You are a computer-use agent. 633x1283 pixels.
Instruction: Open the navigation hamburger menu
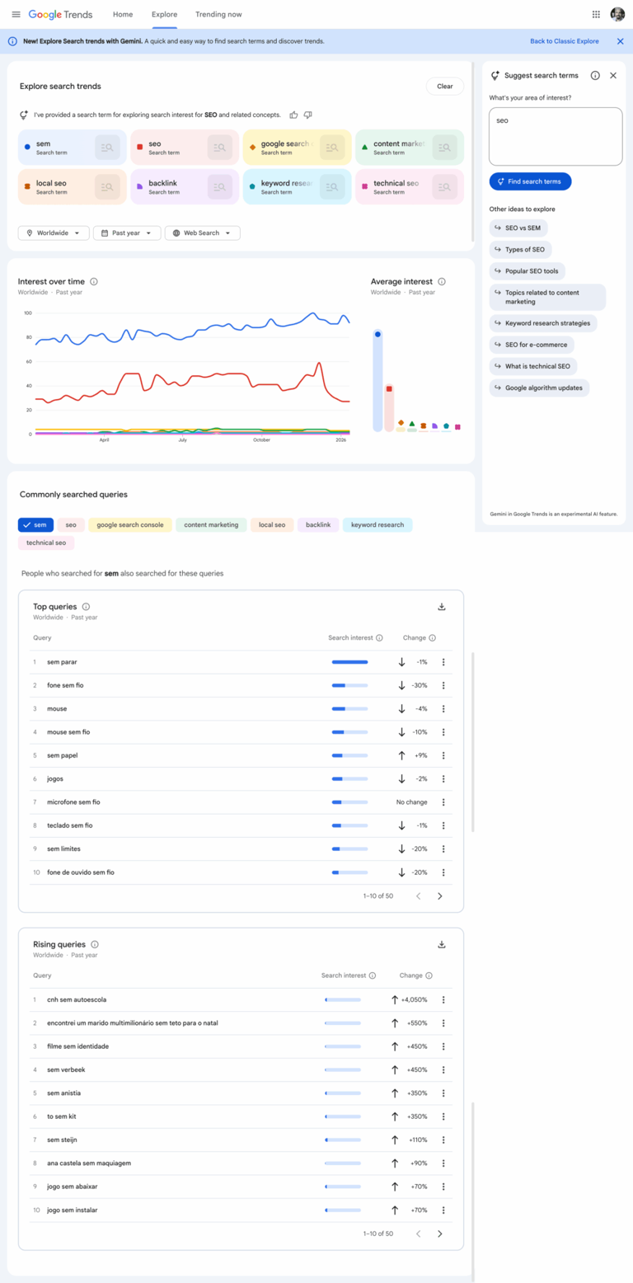click(16, 14)
